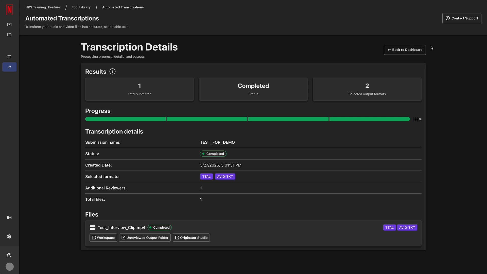Click the help question mark icon
Image resolution: width=487 pixels, height=274 pixels.
tap(9, 255)
